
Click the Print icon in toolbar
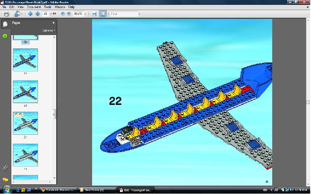click(x=6, y=14)
